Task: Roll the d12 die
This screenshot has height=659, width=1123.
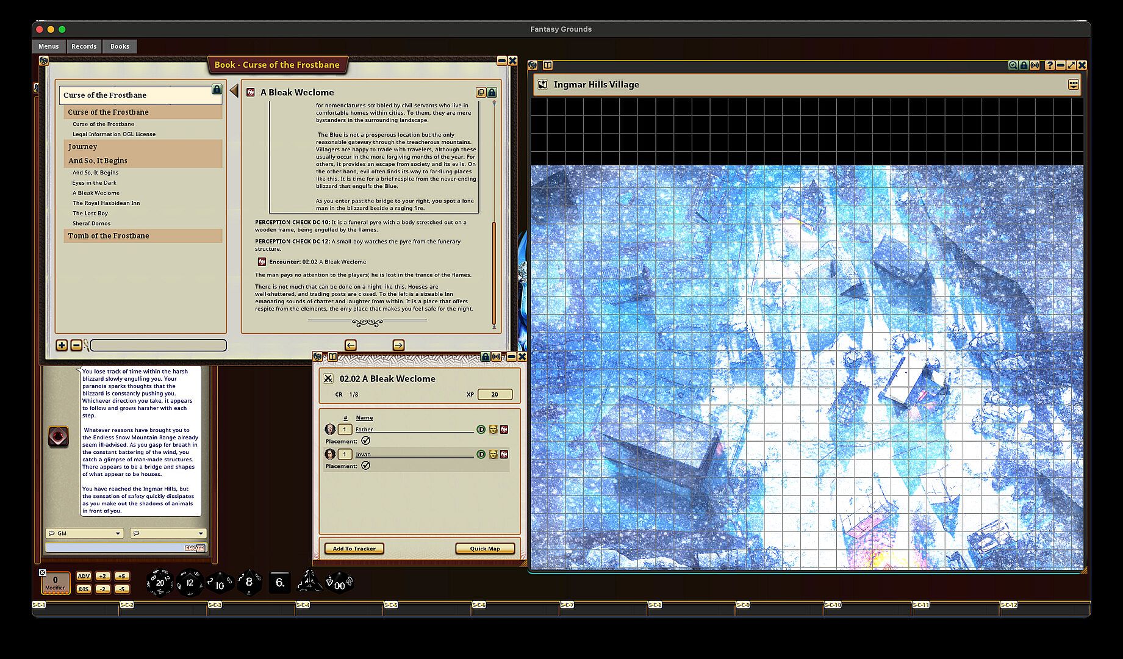Action: pyautogui.click(x=190, y=583)
